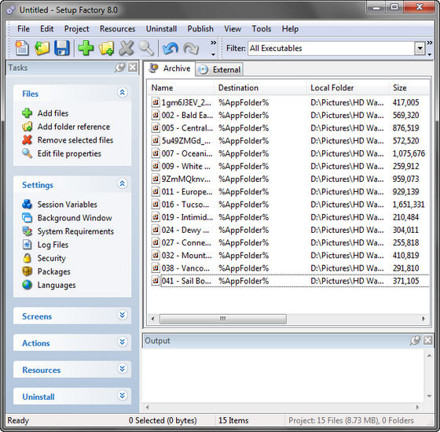440x432 pixels.
Task: Click Remove selected files in Tasks
Action: (x=75, y=140)
